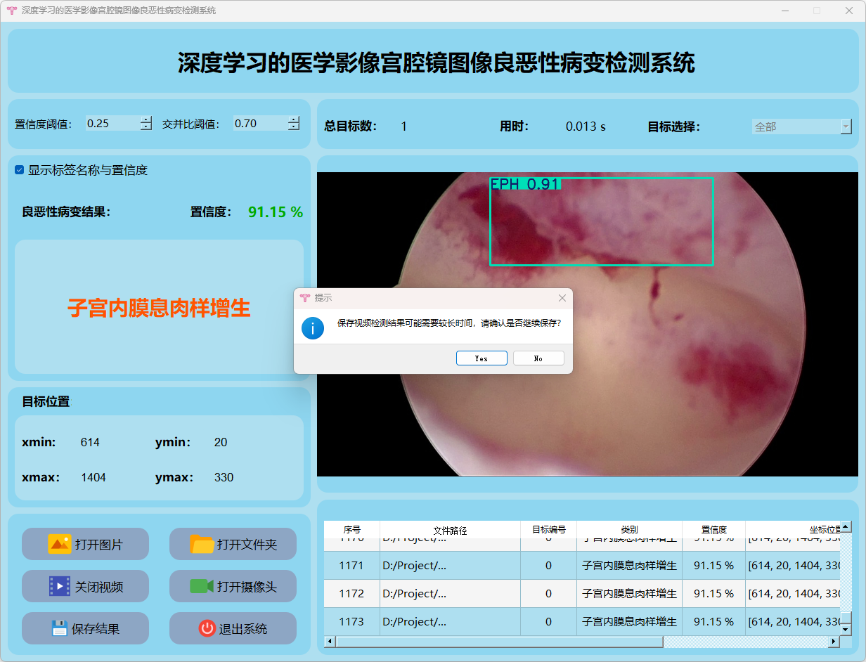
Task: Decrease the 交并比阈值 value with down arrow
Action: 293,127
